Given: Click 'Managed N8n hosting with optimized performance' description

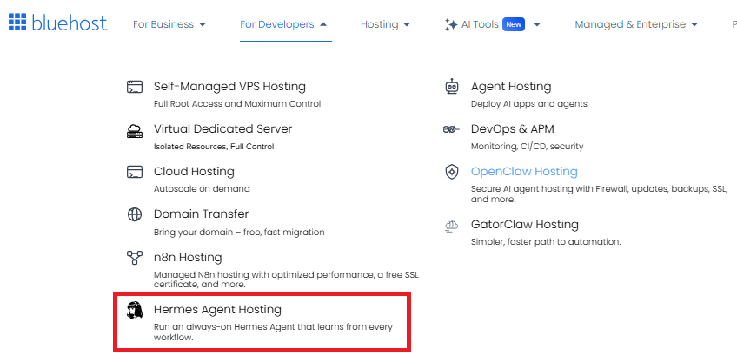Looking at the screenshot, I should coord(286,279).
